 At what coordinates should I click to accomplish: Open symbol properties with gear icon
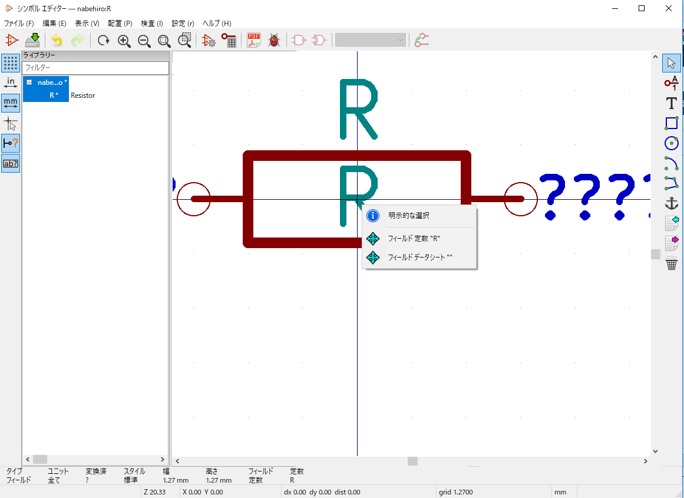(x=209, y=41)
